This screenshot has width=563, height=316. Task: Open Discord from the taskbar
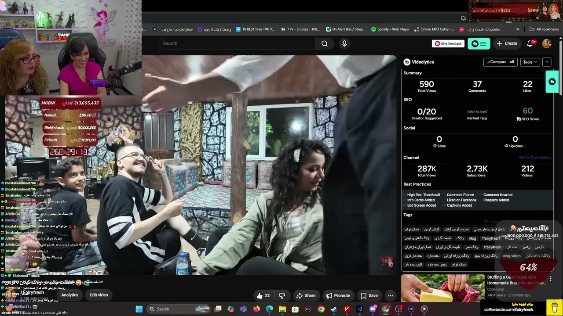click(373, 309)
